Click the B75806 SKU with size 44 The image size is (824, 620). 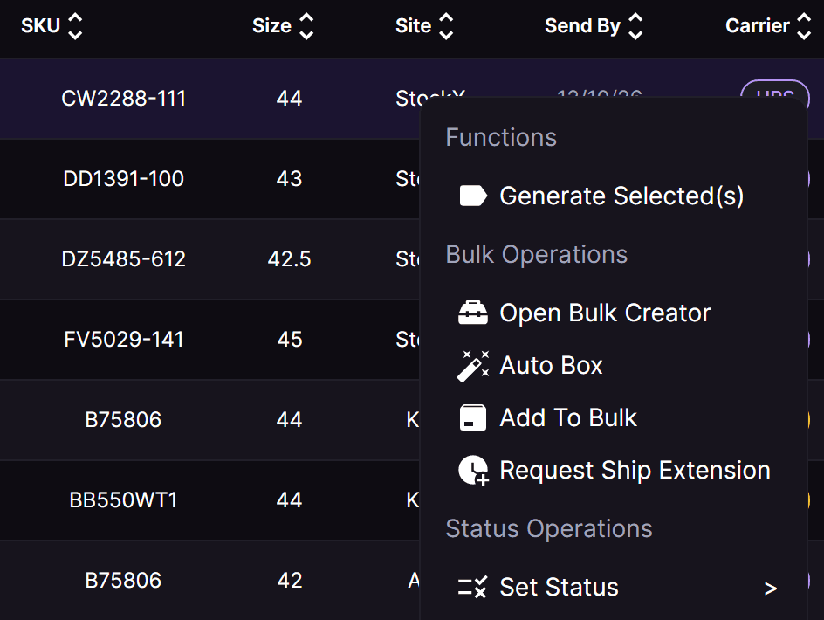click(123, 420)
